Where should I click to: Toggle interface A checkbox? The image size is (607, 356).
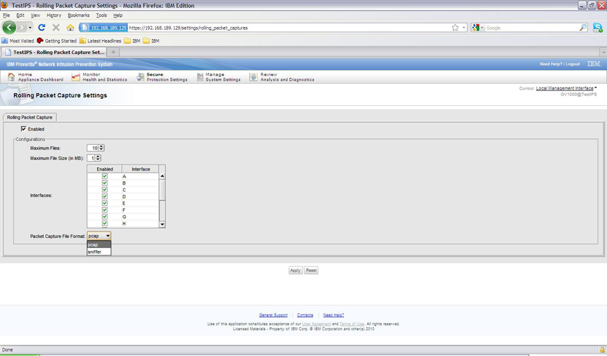(x=105, y=176)
